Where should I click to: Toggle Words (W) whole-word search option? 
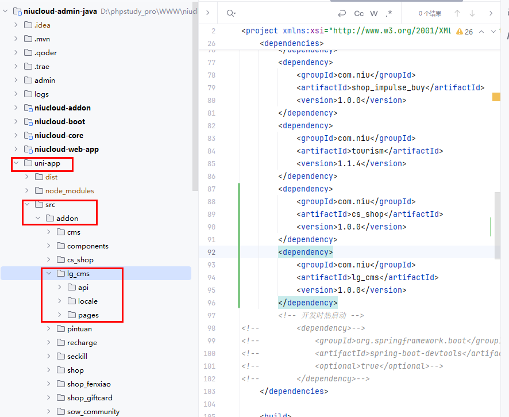(374, 13)
